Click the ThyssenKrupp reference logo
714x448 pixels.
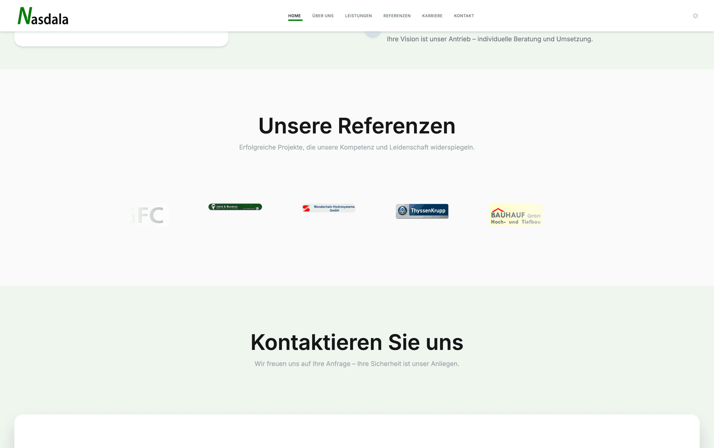422,211
